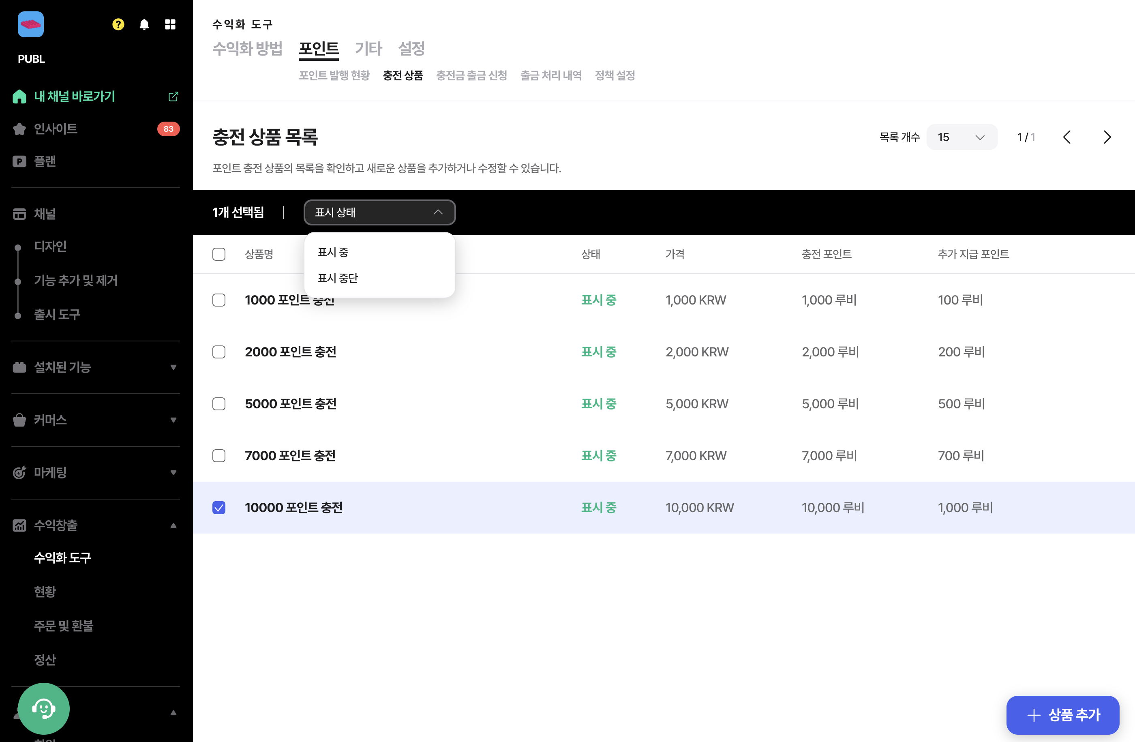The height and width of the screenshot is (742, 1135).
Task: Uncheck the 10000 포인트 충전 row
Action: [219, 508]
